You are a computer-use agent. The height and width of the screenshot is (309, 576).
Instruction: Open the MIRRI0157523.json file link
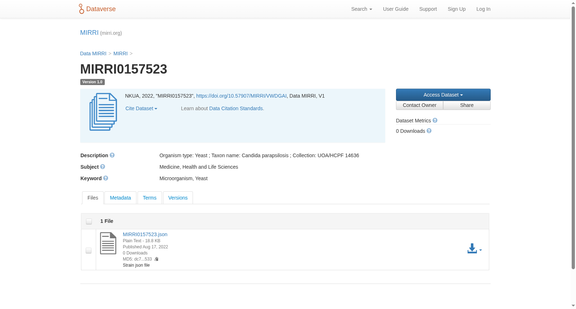click(145, 234)
